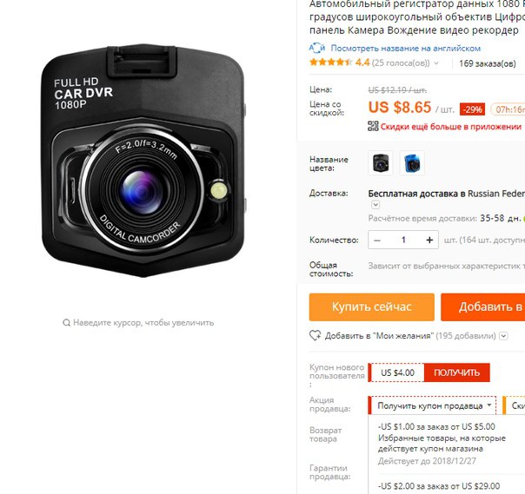This screenshot has height=494, width=525.
Task: Click the red 'ПОЛУЧИТЬ' coupon button
Action: coord(456,372)
